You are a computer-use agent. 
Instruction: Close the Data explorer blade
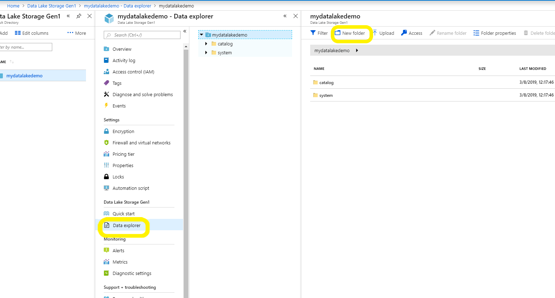tap(296, 16)
